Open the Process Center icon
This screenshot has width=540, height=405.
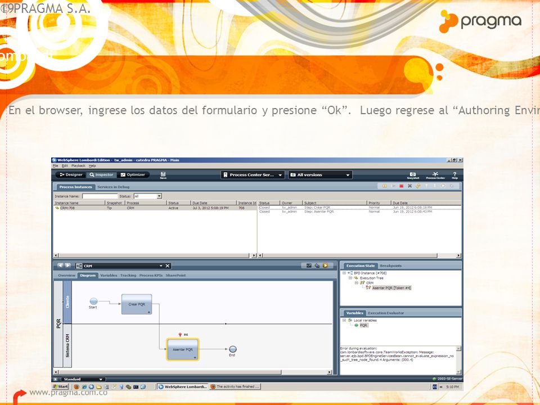435,175
